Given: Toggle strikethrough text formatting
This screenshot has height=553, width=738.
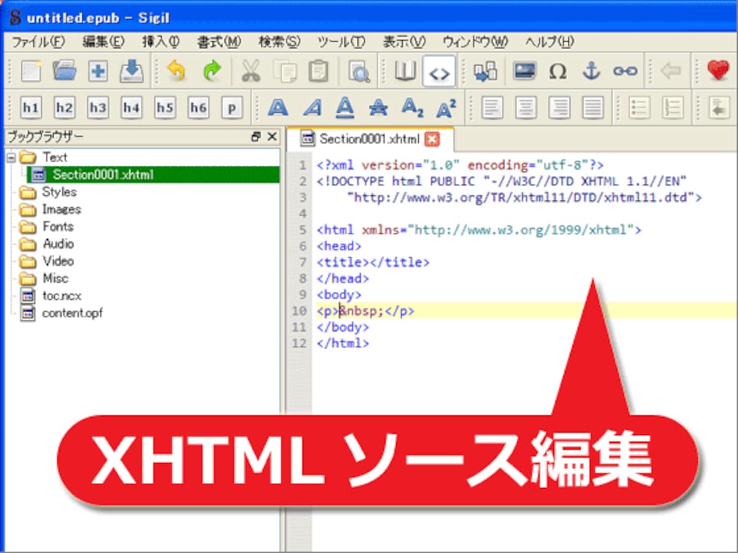Looking at the screenshot, I should 379,108.
